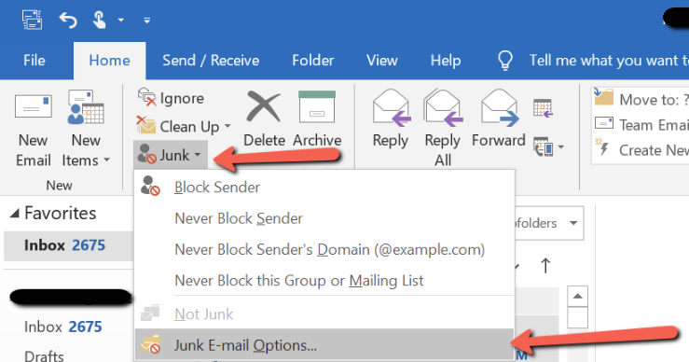Click the Tell me what you want field

click(609, 61)
